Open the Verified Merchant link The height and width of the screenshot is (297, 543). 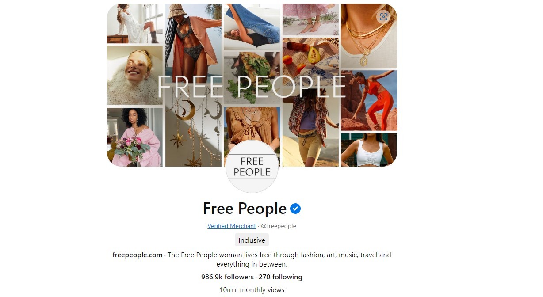[x=232, y=226]
